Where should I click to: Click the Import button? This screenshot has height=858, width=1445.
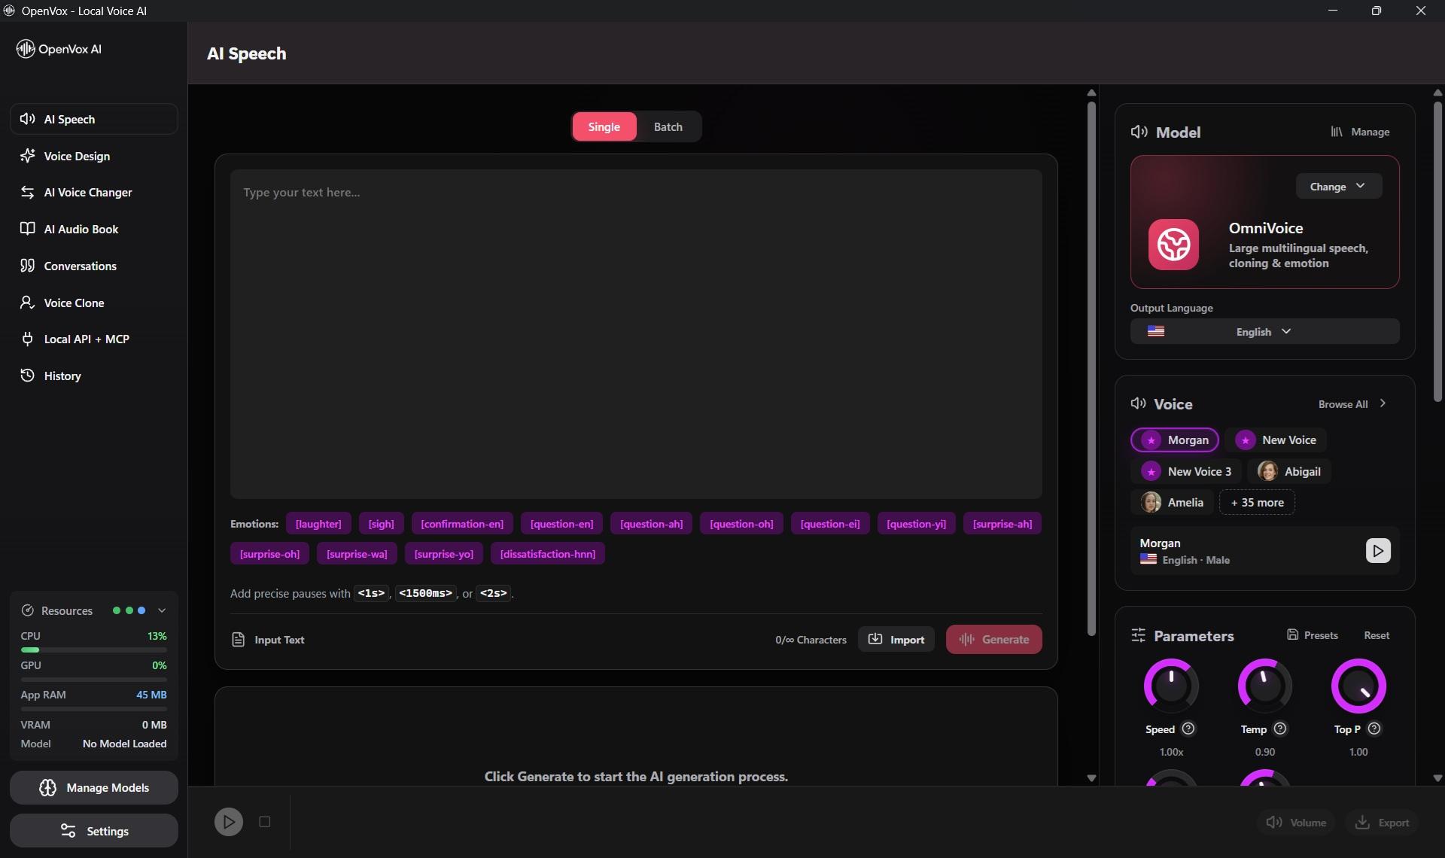pyautogui.click(x=896, y=640)
